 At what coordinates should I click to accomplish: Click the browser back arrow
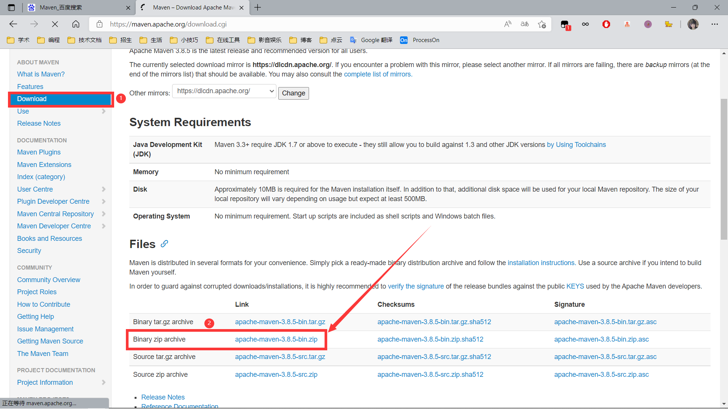tap(13, 24)
